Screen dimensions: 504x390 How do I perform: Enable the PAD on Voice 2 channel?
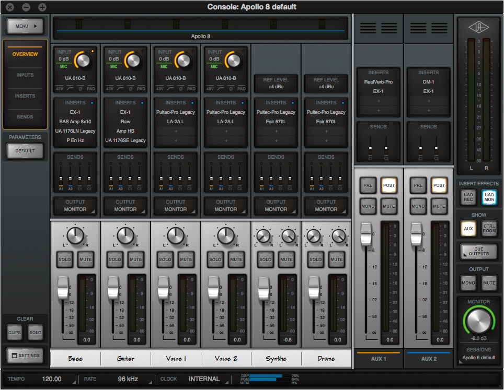tap(242, 89)
